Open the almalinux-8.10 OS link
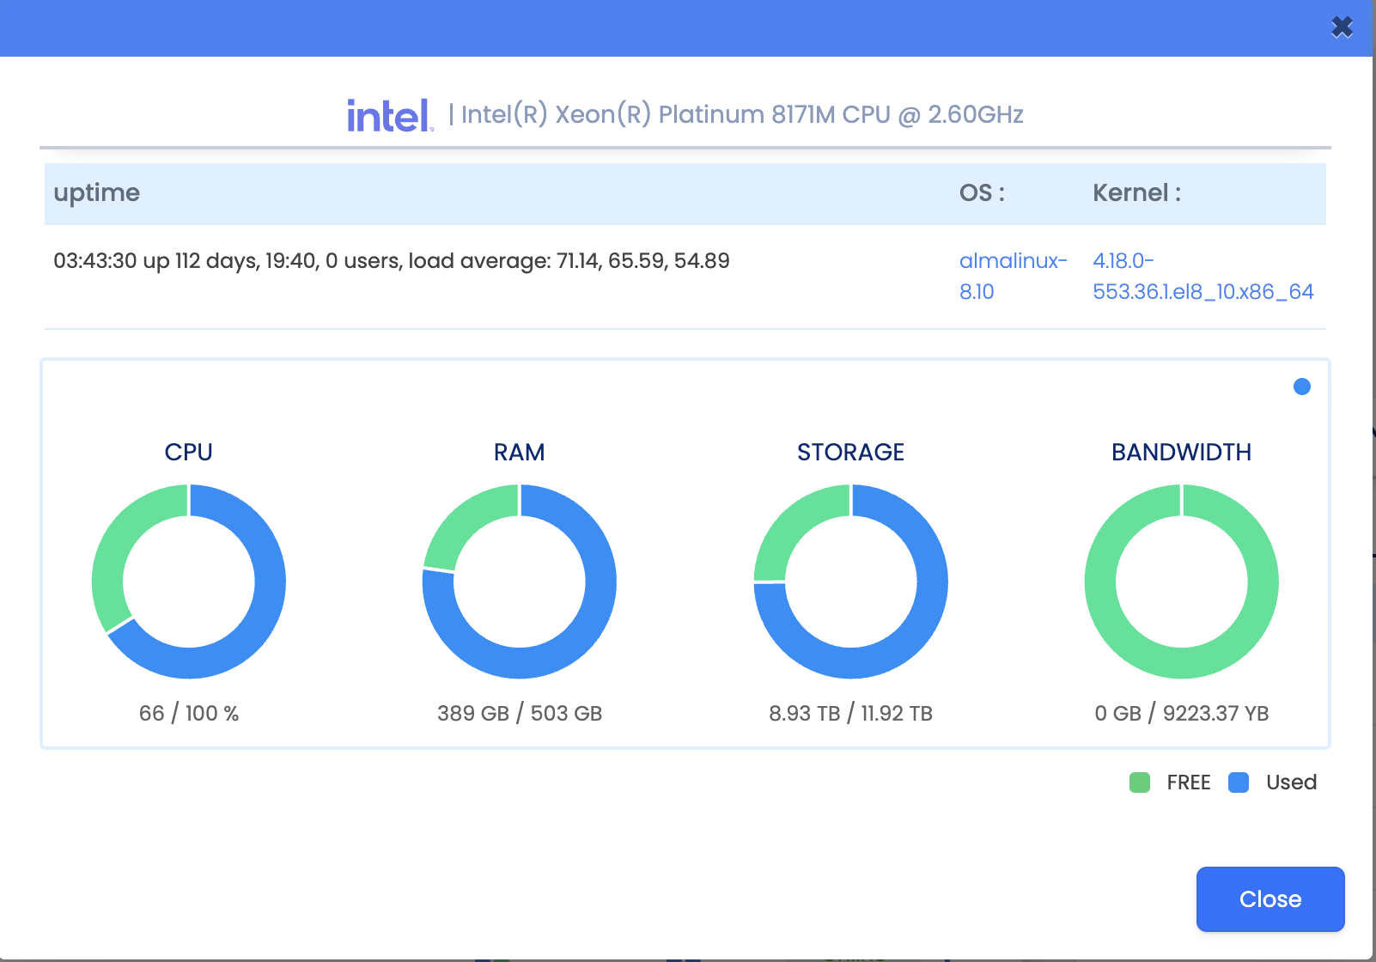The width and height of the screenshot is (1376, 962). (1012, 261)
